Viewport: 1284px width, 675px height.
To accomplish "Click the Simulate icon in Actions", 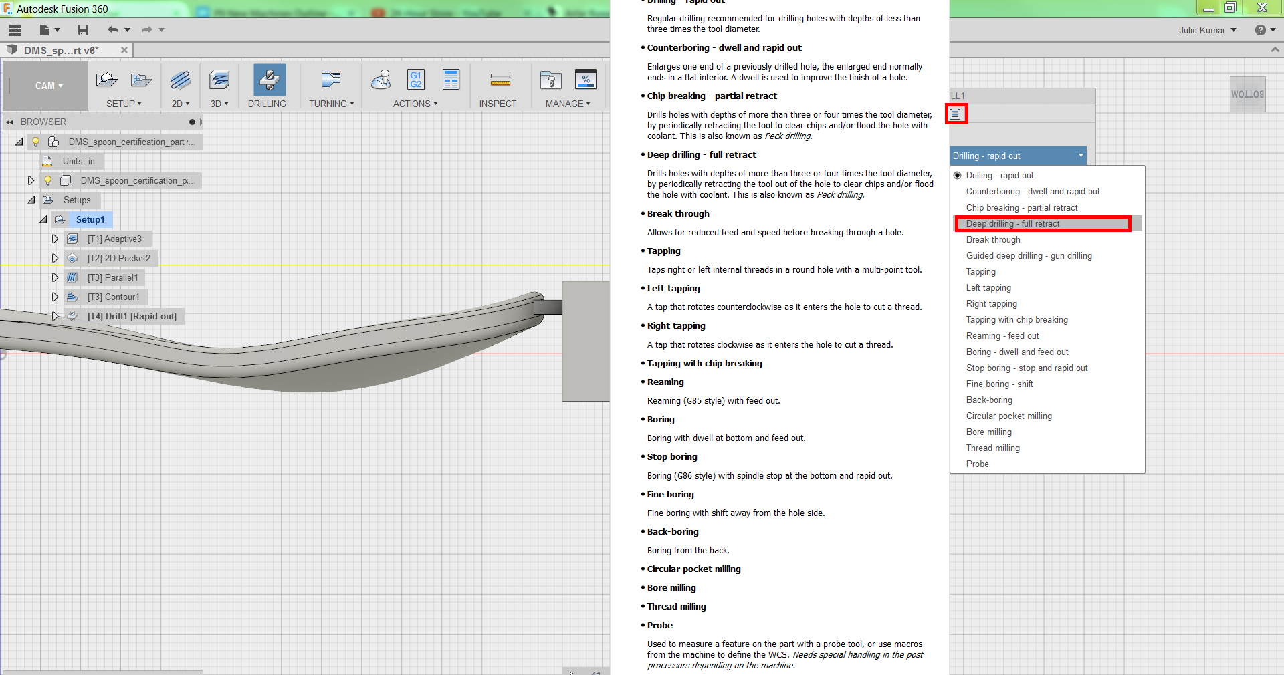I will click(381, 80).
